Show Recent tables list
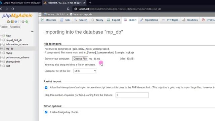 pos(4,27)
